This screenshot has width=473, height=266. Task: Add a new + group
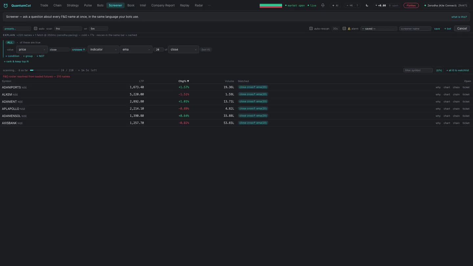pos(28,56)
